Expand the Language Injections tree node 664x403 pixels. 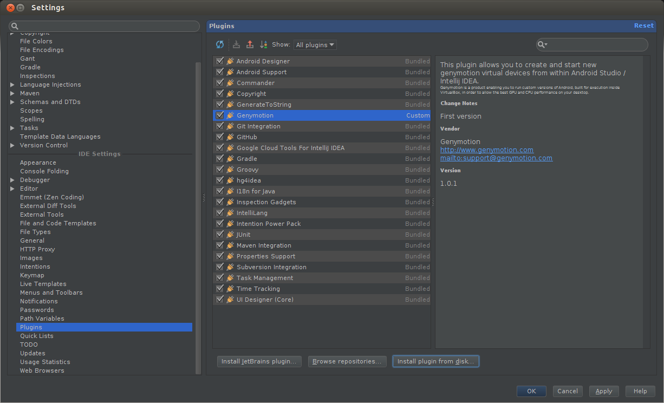point(12,84)
